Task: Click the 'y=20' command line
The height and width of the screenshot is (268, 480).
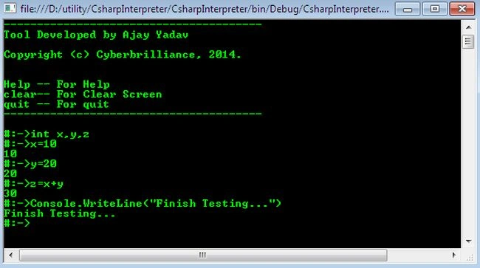Action: coord(30,164)
